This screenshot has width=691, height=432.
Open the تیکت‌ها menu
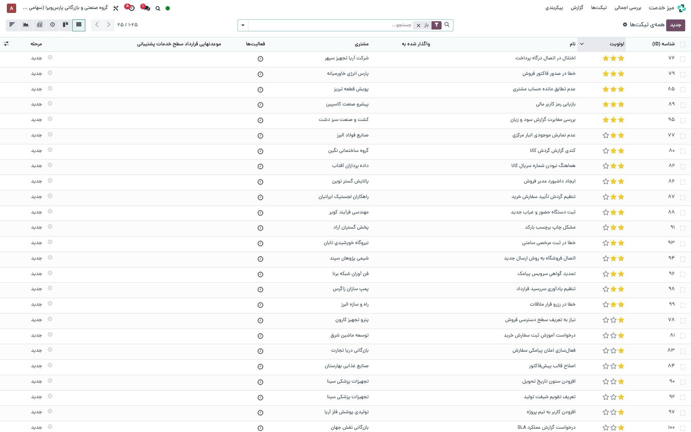pyautogui.click(x=599, y=8)
